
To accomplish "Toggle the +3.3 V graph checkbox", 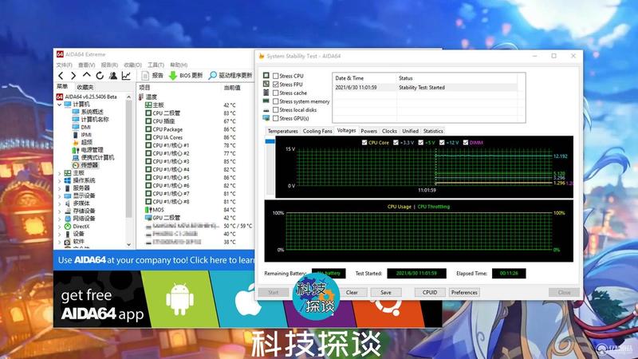I will pyautogui.click(x=396, y=143).
